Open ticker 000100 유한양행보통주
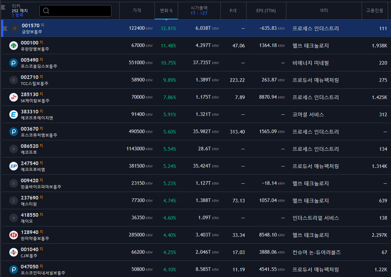This screenshot has height=277, width=391. (x=35, y=46)
